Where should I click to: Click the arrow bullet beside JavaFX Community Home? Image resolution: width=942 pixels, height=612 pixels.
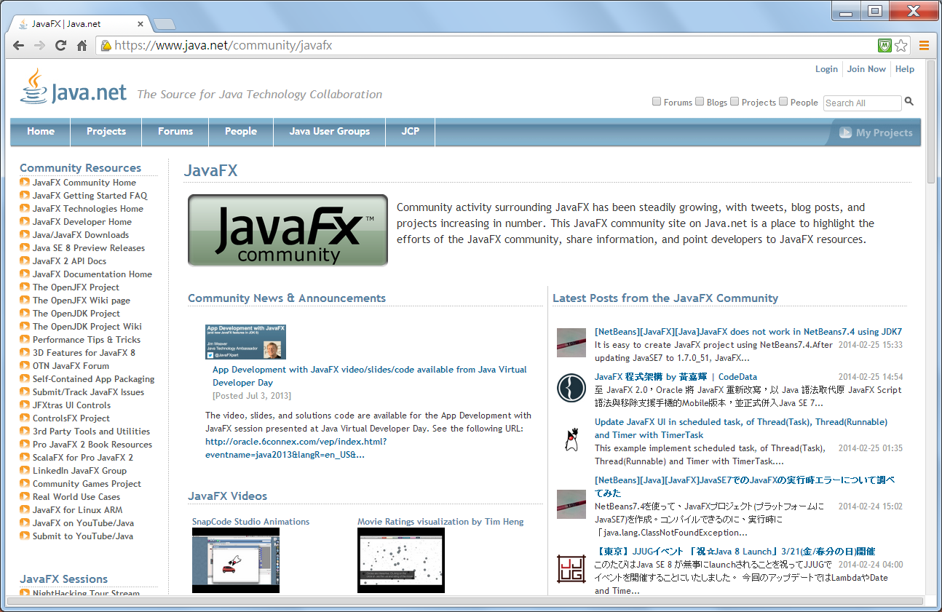click(x=25, y=183)
